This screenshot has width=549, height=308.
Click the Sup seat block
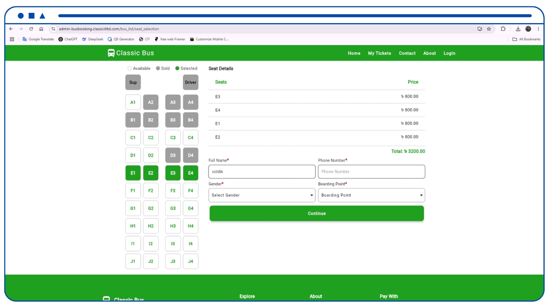click(x=133, y=83)
